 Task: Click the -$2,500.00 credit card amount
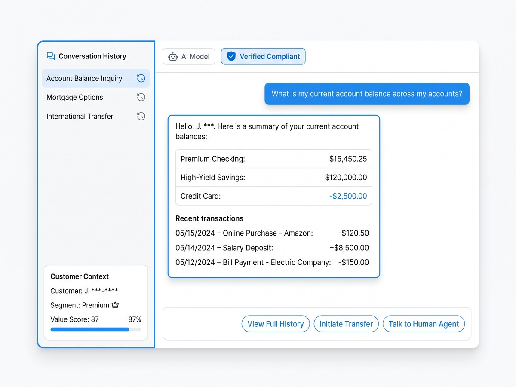(x=348, y=196)
